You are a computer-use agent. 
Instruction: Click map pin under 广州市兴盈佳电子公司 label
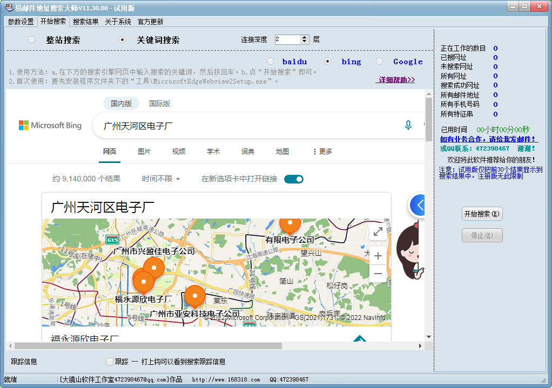(154, 268)
